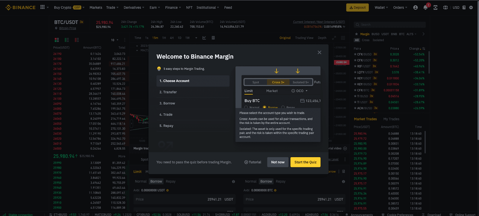479x216 pixels.
Task: Open the user profile icon
Action: [x=415, y=7]
